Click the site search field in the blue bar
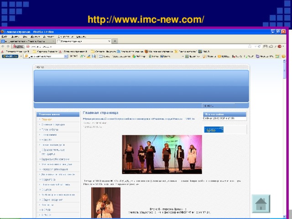Screen dimensions: 292x219 [x=218, y=105]
